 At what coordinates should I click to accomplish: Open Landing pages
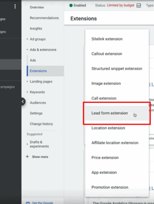click(41, 82)
